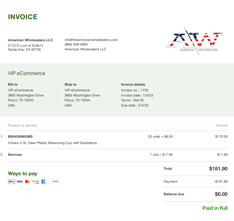Click the $11.90 amount in the Services row

[x=222, y=155]
